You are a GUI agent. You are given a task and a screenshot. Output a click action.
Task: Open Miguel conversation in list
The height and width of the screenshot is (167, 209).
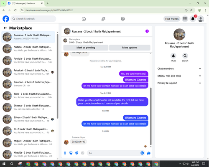[28, 143]
